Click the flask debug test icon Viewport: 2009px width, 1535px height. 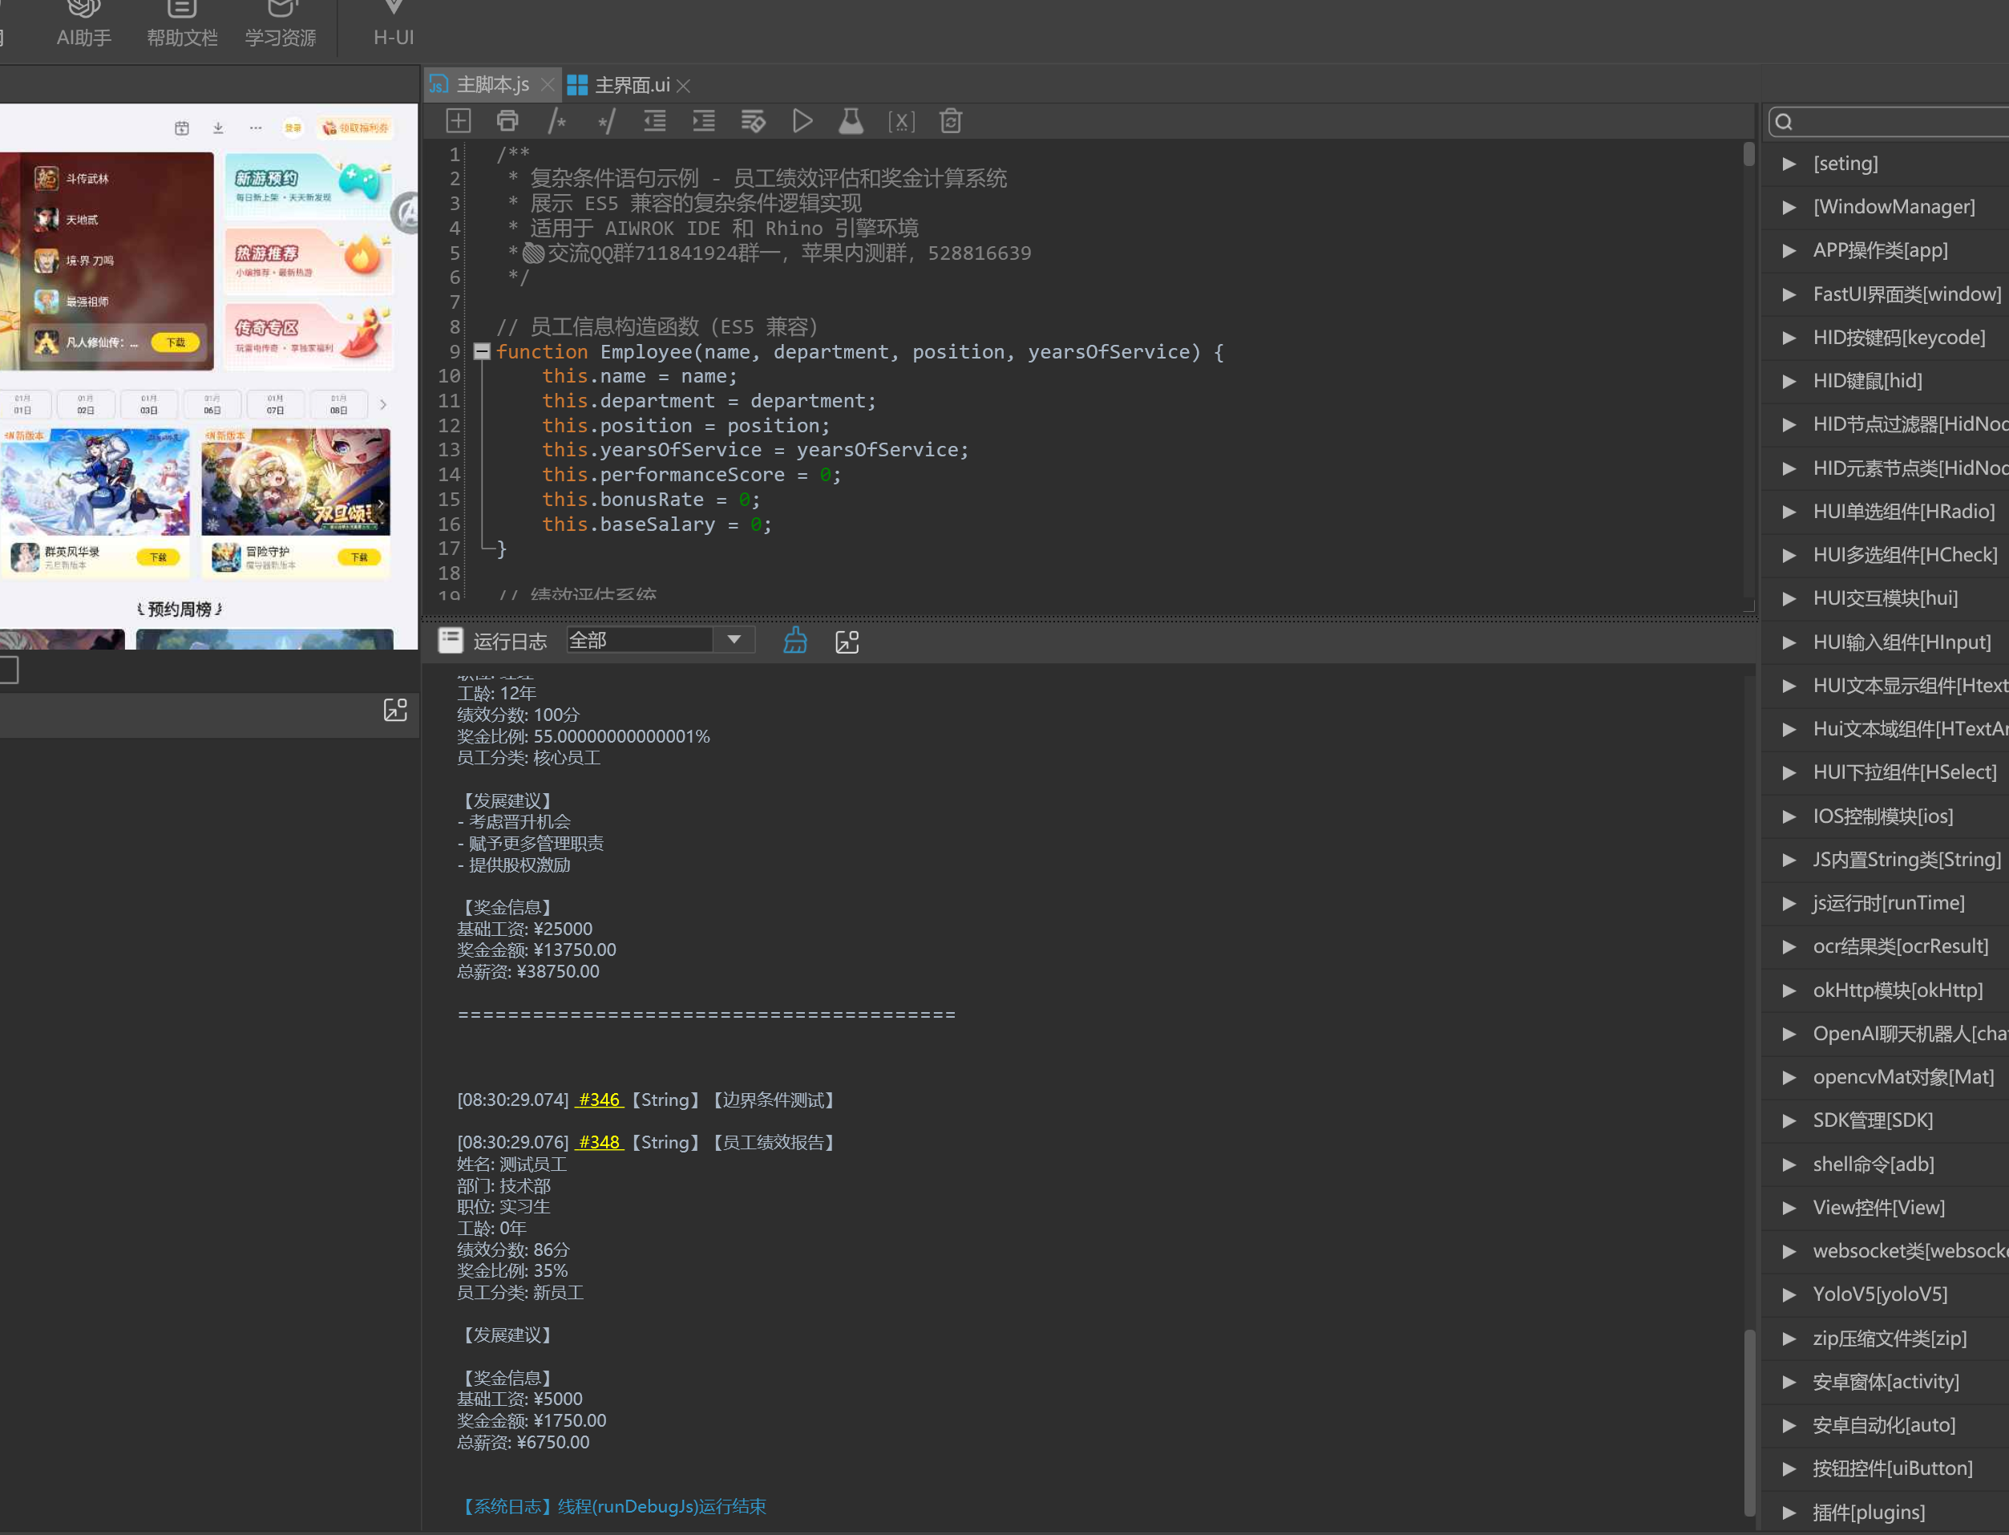pos(851,122)
